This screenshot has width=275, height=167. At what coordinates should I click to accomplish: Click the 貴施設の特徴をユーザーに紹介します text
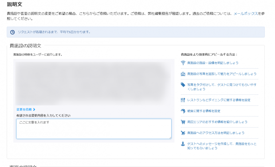(38, 54)
